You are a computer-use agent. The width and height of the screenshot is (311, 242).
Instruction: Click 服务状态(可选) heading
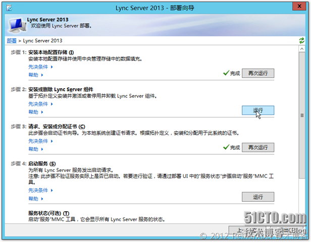coord(49,213)
